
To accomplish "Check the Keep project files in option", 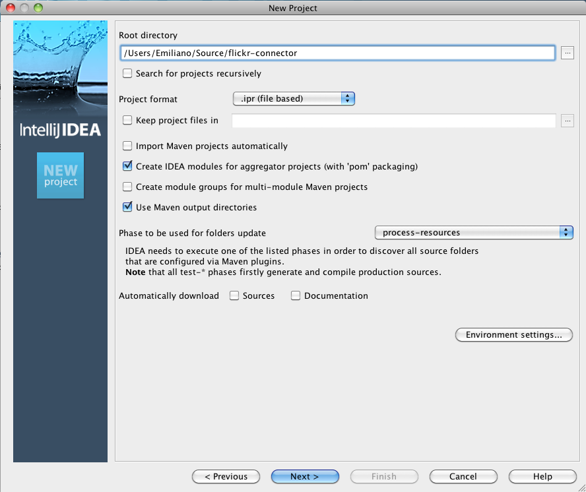I will tap(127, 121).
